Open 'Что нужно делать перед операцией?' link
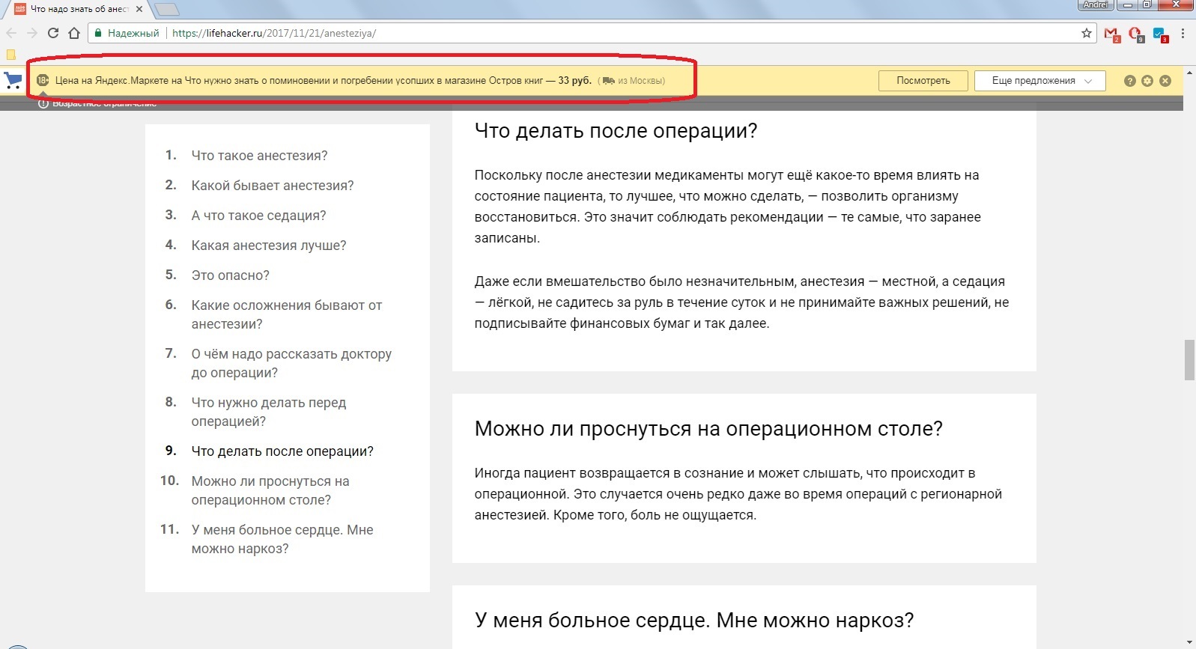Viewport: 1196px width, 649px height. (269, 412)
